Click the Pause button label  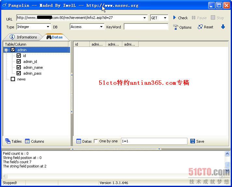(x=202, y=18)
